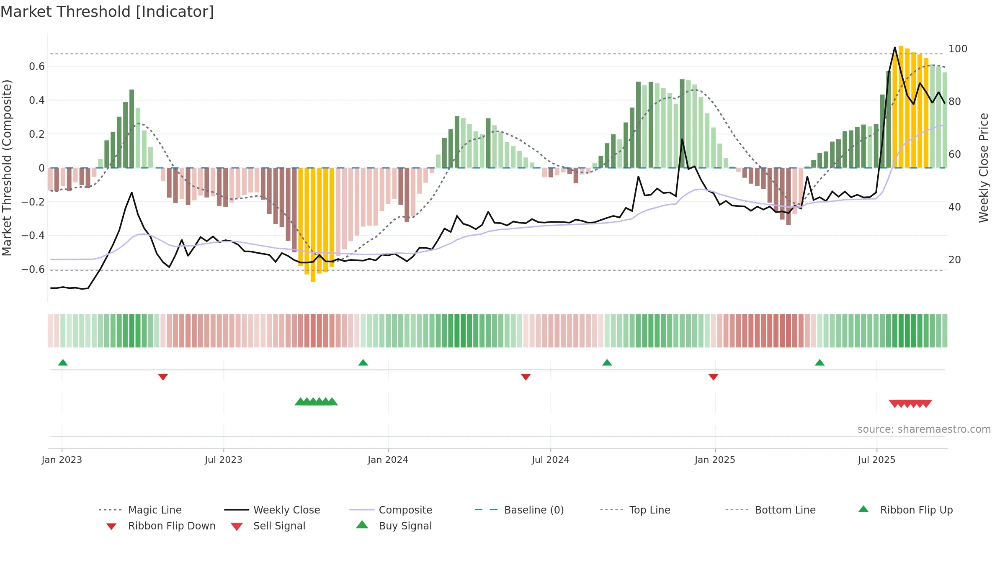
Task: Toggle the Buy Signal legend entry
Action: coord(394,526)
